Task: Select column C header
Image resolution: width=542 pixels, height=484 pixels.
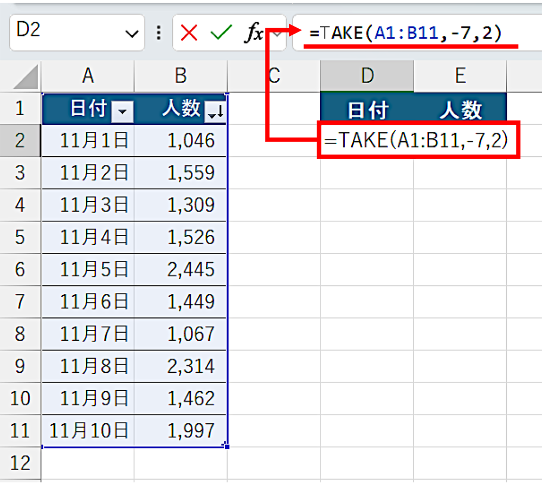Action: [274, 76]
